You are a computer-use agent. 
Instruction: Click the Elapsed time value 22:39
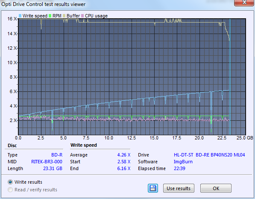point(179,168)
